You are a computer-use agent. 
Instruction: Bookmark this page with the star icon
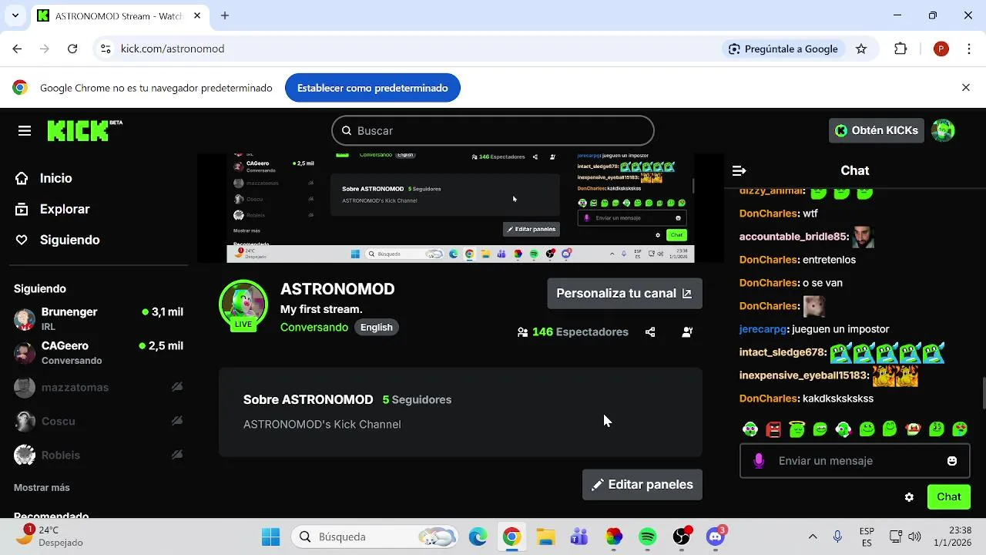point(861,49)
